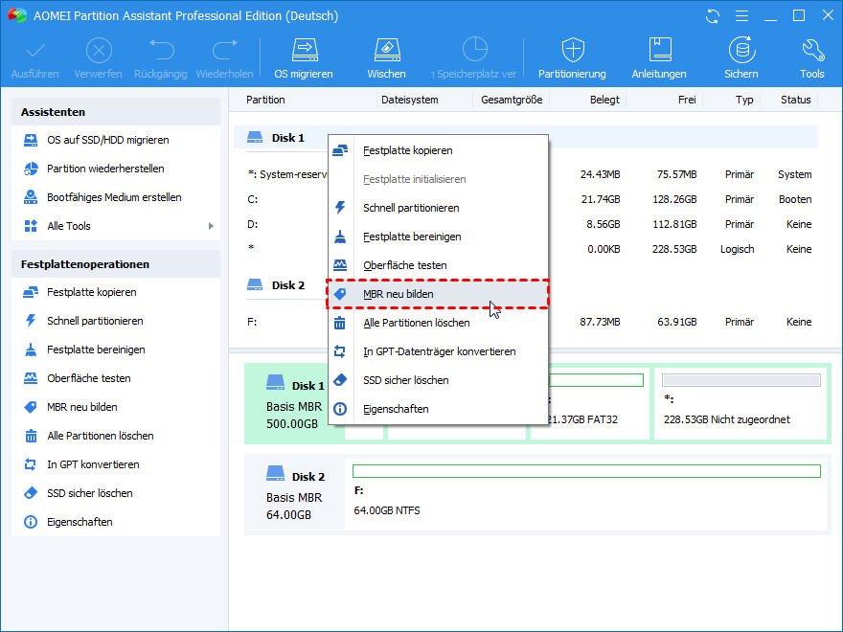Select Disk 2 Basis MBR 64.00GB panel
The image size is (843, 632).
click(295, 495)
